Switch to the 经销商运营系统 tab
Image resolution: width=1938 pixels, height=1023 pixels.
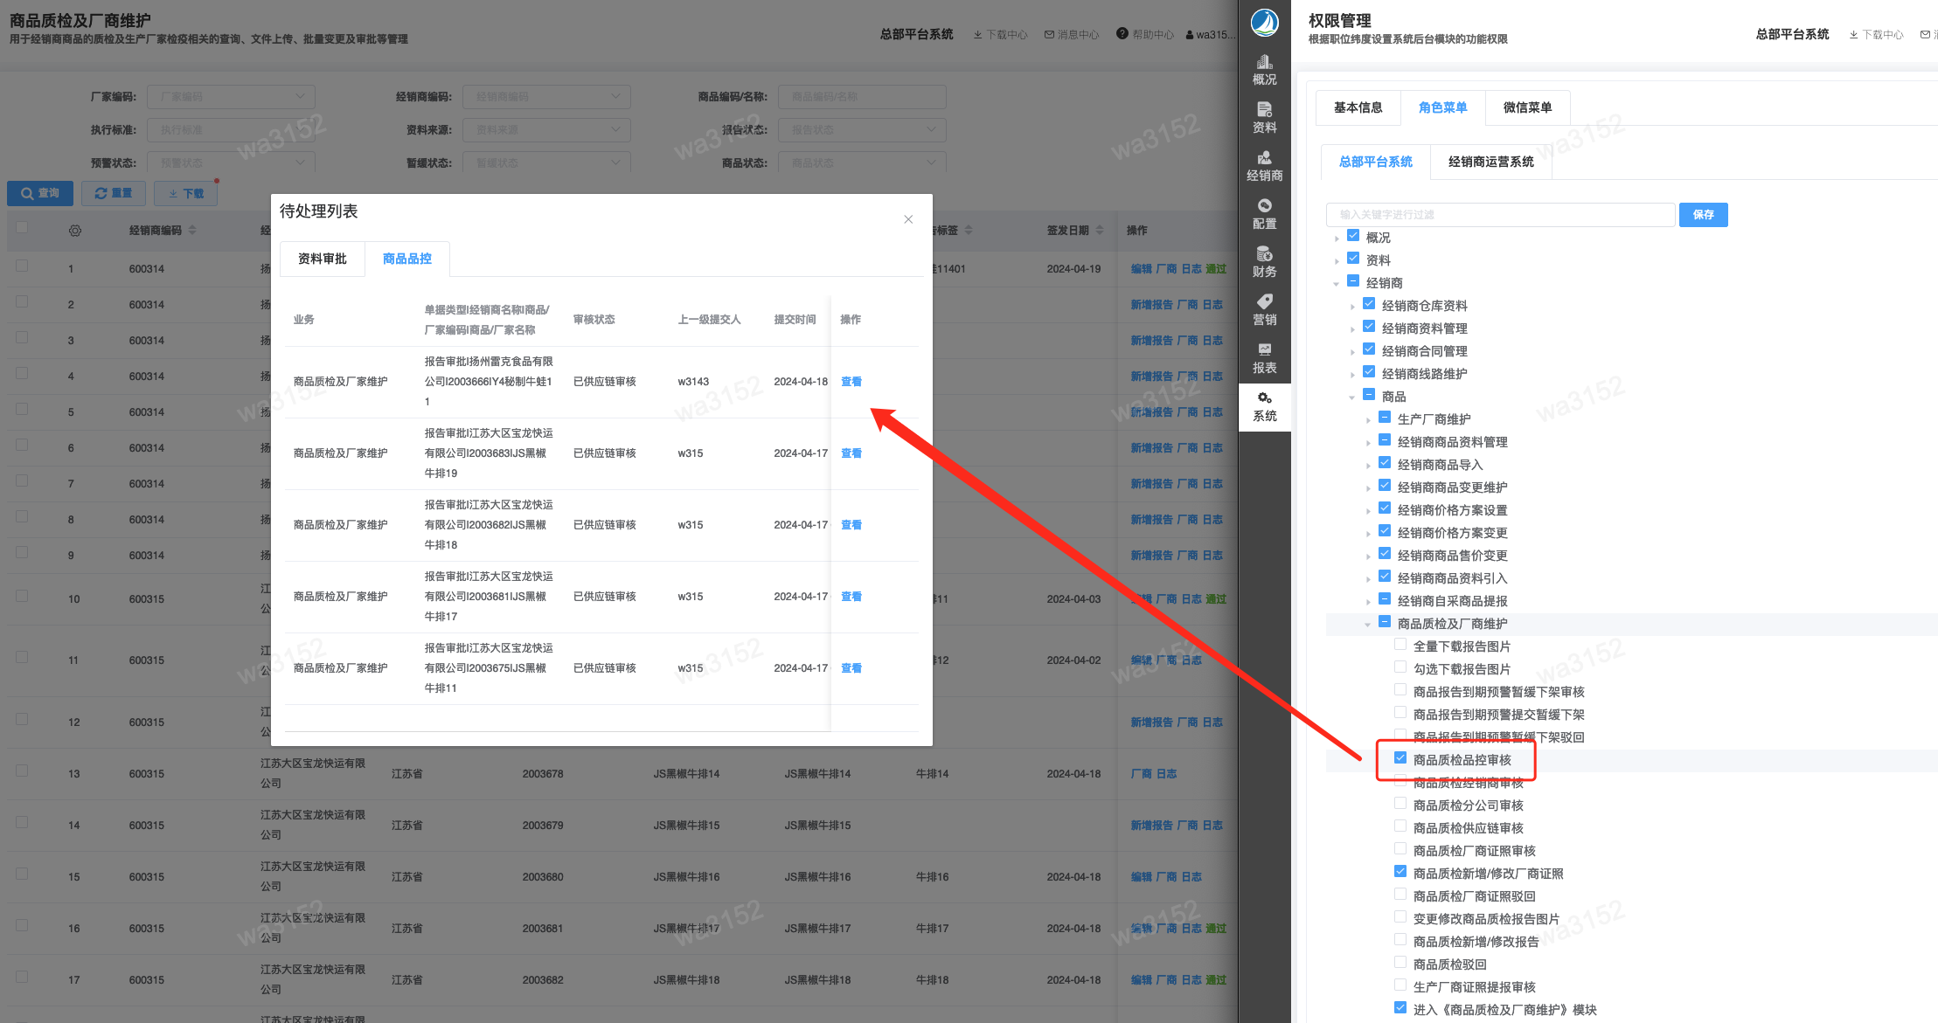pos(1490,162)
